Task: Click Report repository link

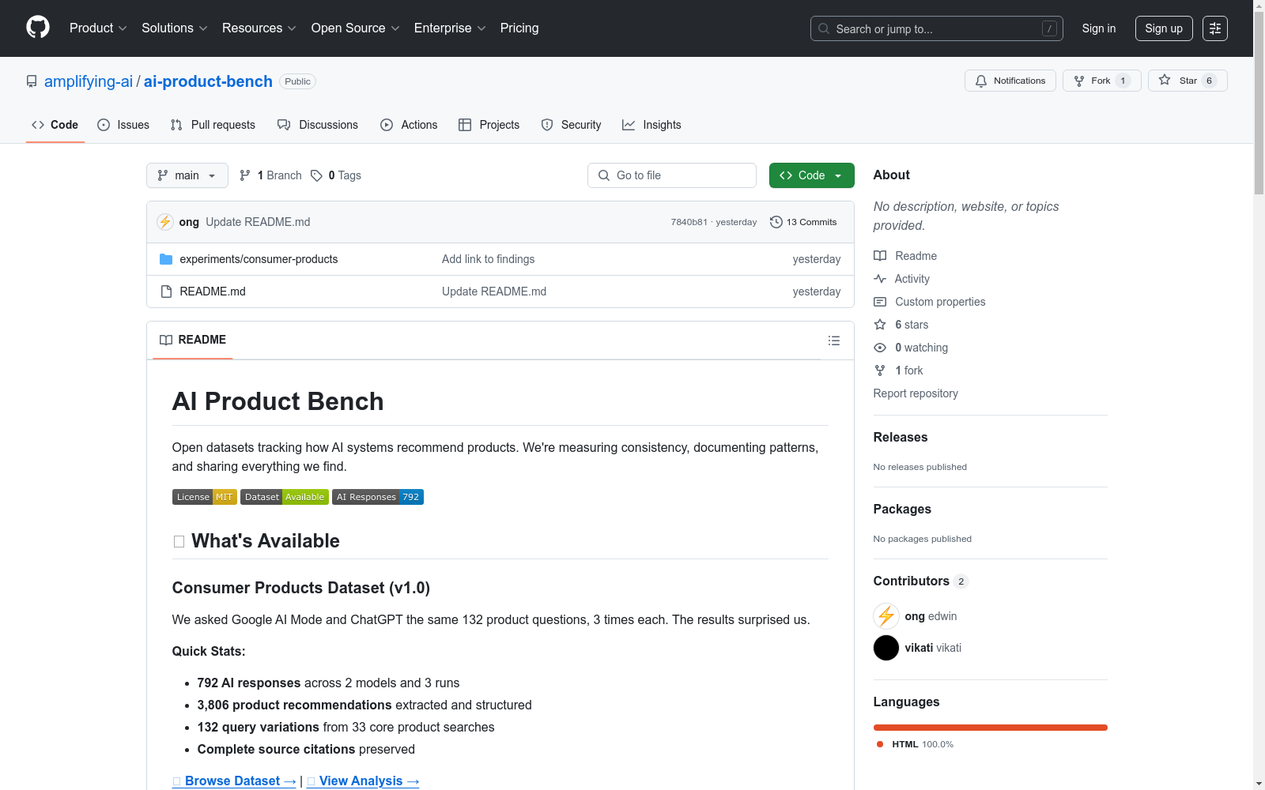Action: click(x=916, y=393)
